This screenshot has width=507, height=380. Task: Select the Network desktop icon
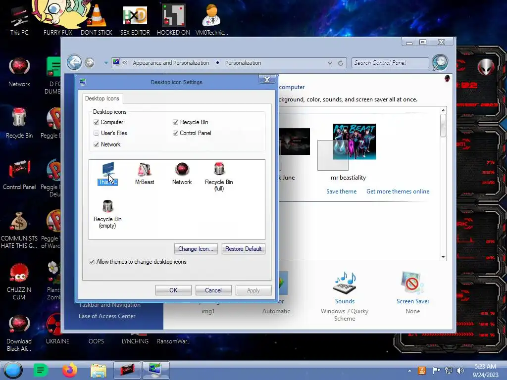pos(19,72)
